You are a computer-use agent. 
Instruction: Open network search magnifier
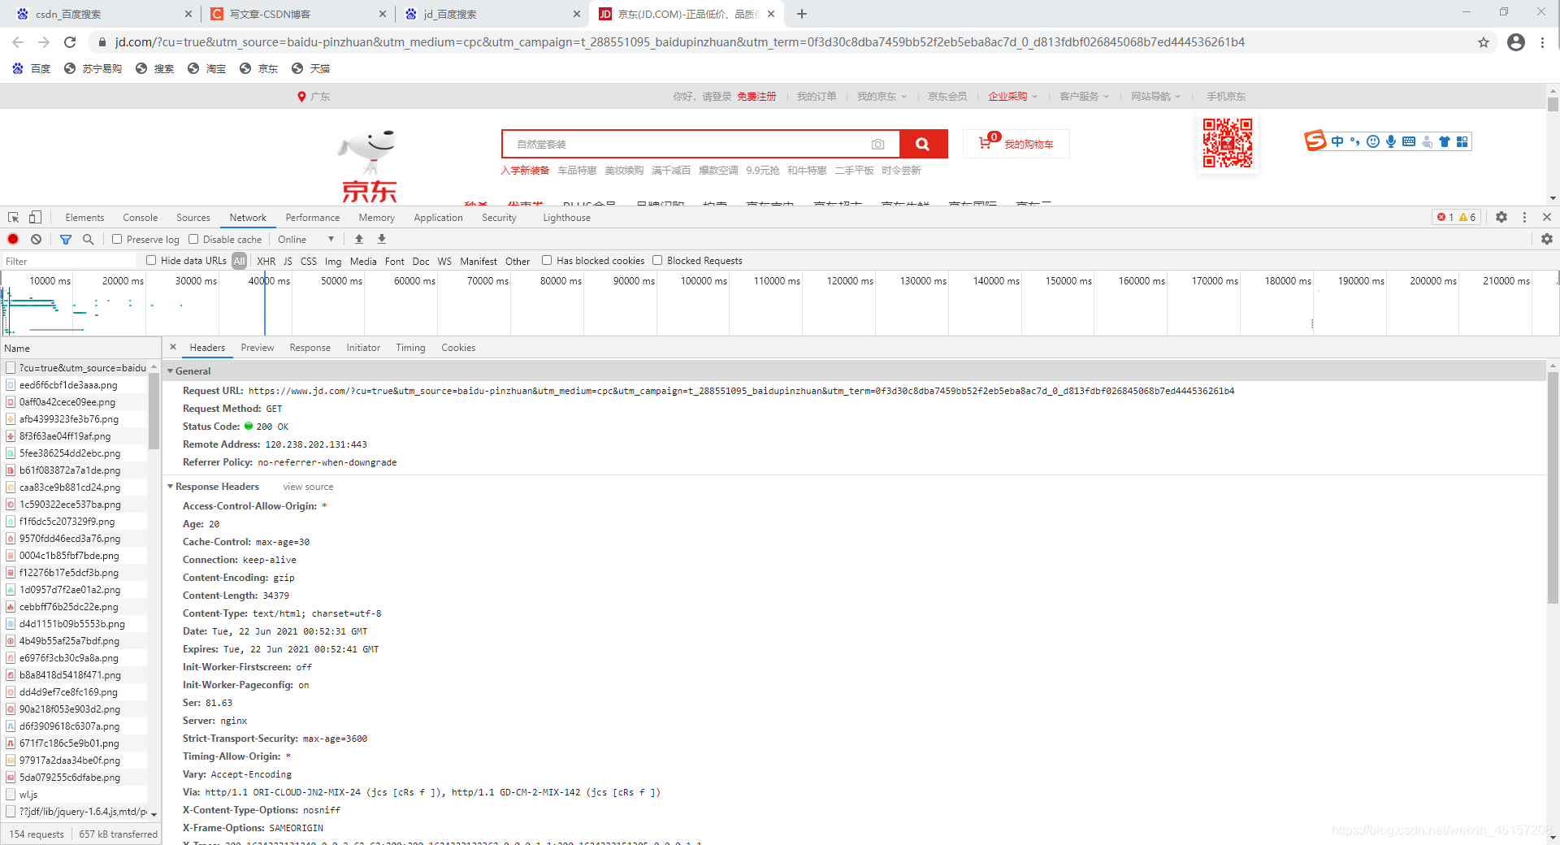88,239
